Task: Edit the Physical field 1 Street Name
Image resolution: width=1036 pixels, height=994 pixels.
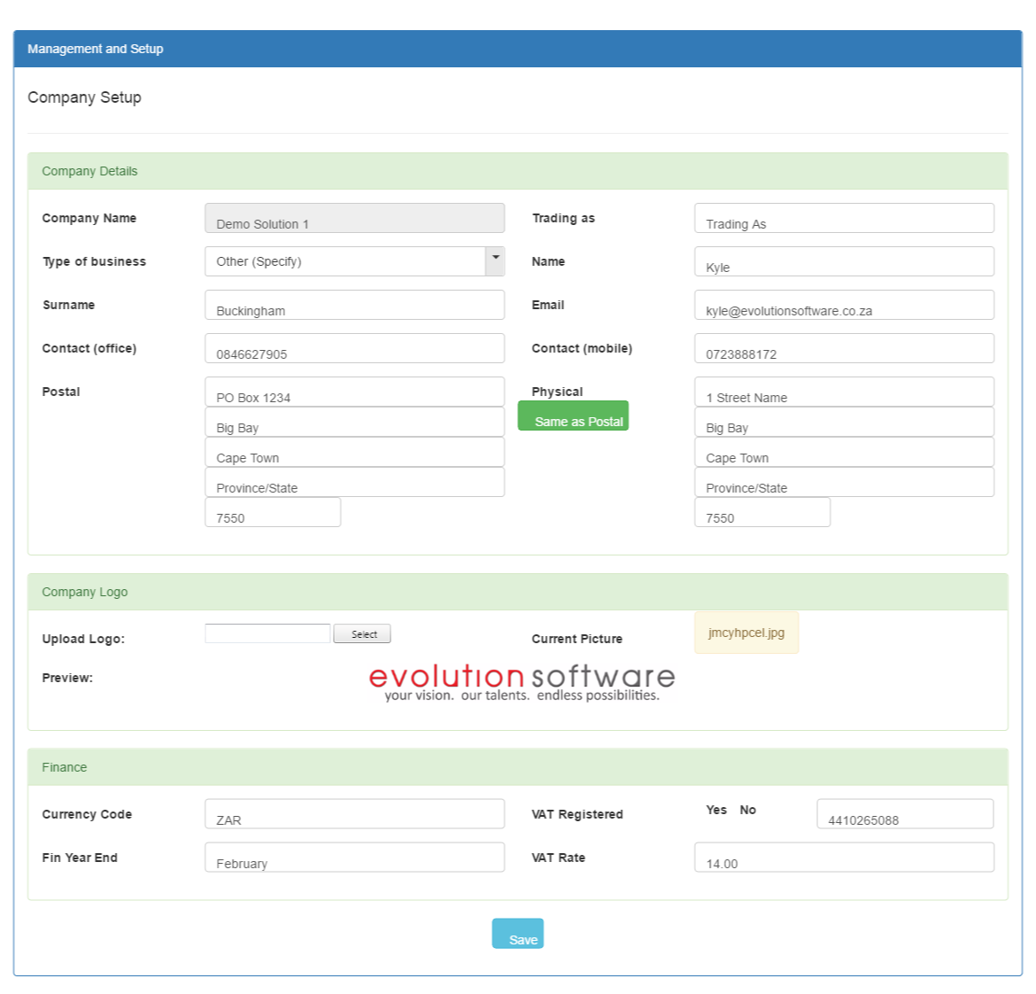Action: [844, 392]
